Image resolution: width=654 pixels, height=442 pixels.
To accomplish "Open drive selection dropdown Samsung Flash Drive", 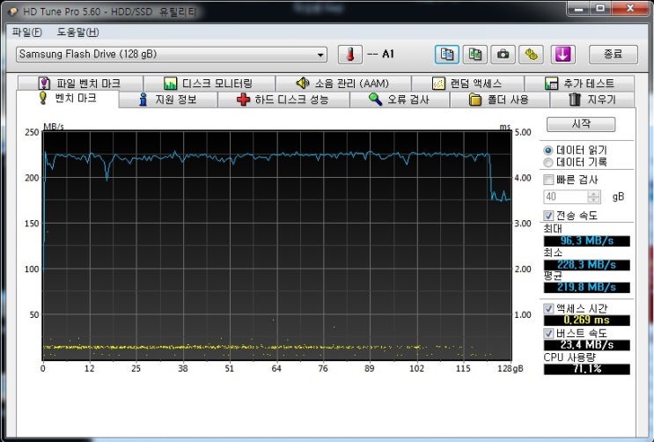I will click(172, 55).
